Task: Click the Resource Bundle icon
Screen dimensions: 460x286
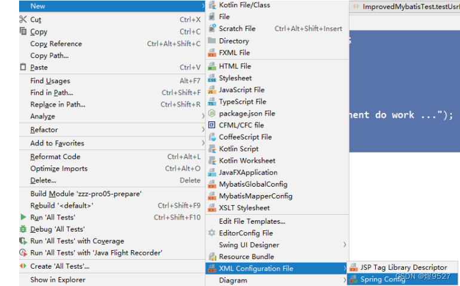Action: point(212,257)
